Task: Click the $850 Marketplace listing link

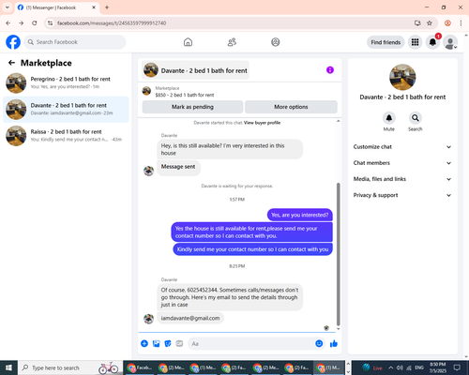Action: pos(185,95)
